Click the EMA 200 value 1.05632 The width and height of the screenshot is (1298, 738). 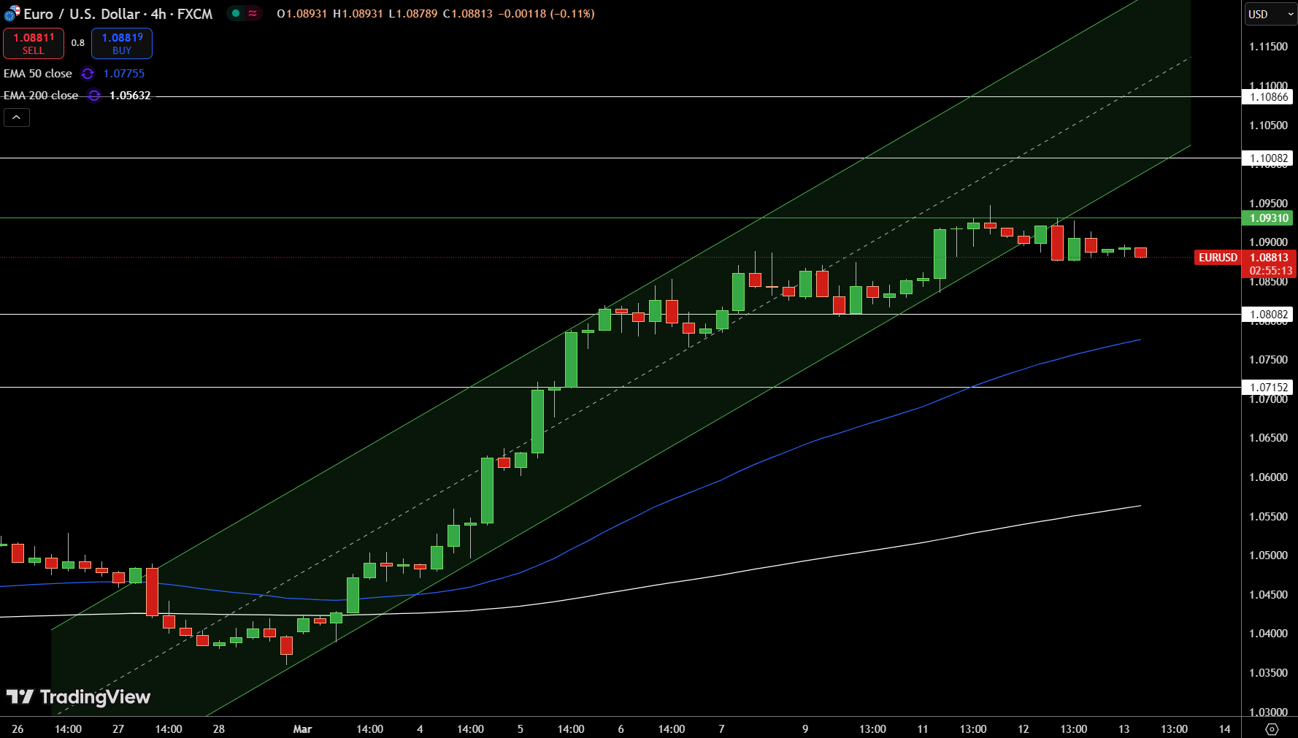click(x=130, y=96)
